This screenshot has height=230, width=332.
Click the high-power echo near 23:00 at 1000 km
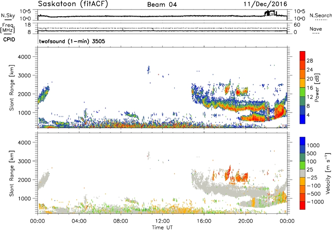pyautogui.click(x=279, y=111)
